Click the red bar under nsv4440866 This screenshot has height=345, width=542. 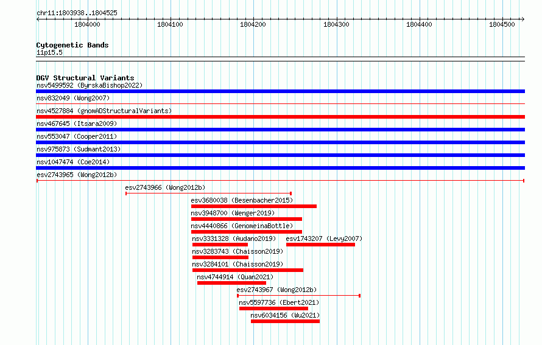[247, 232]
